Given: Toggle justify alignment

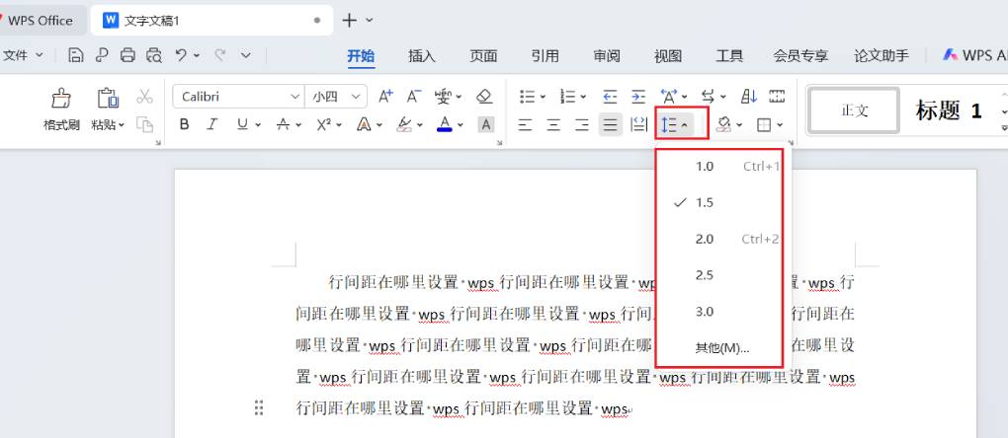Looking at the screenshot, I should click(610, 124).
